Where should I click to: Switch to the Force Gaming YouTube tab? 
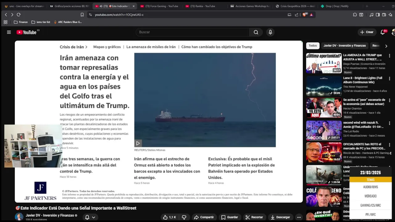pos(160,6)
